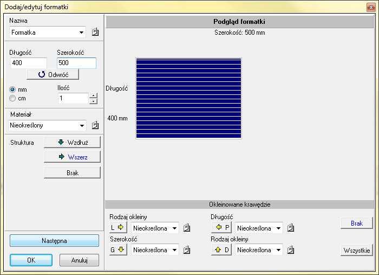Click the 'Podgląd formatki' header
Screen dimensions: 379x275
pyautogui.click(x=239, y=22)
